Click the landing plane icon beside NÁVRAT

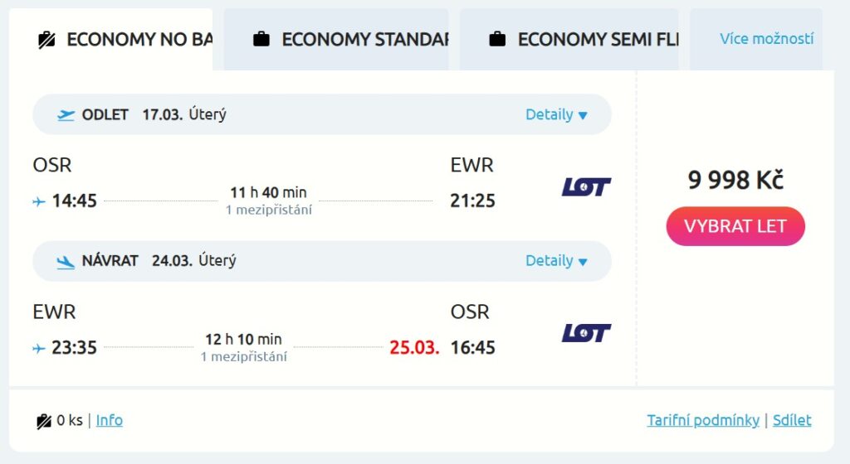(66, 262)
